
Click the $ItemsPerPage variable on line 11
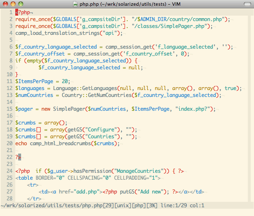point(34,81)
